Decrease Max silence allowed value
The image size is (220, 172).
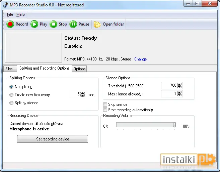click(179, 95)
